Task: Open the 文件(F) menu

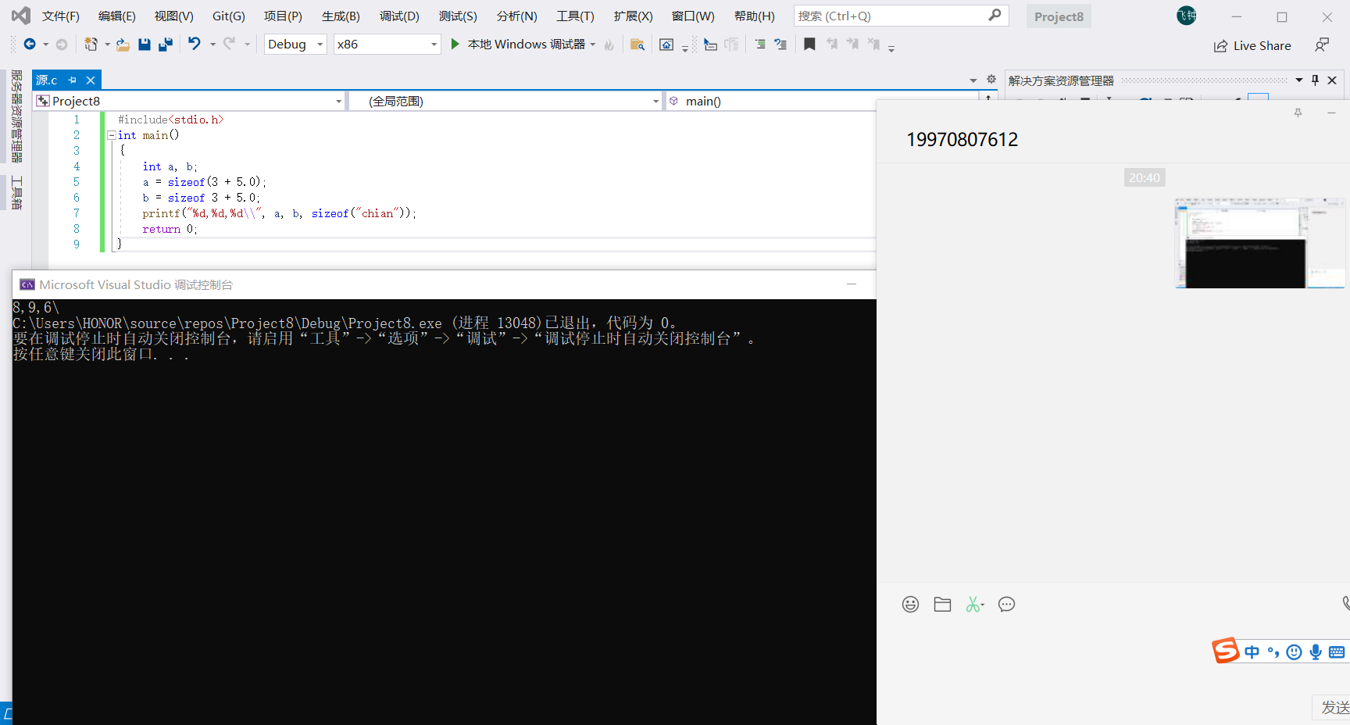Action: [61, 16]
